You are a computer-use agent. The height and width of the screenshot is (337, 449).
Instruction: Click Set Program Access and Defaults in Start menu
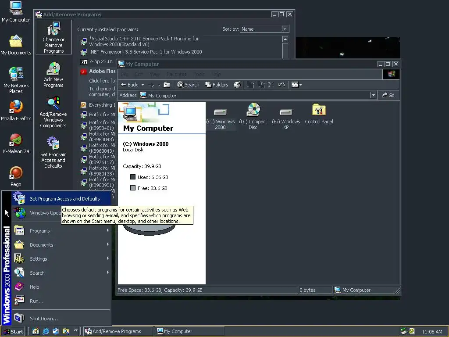[61, 199]
